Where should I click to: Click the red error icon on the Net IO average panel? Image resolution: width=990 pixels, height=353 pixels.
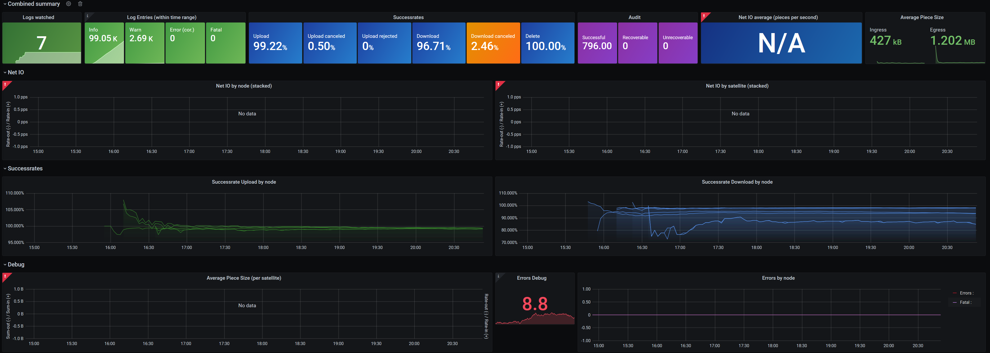pos(704,16)
